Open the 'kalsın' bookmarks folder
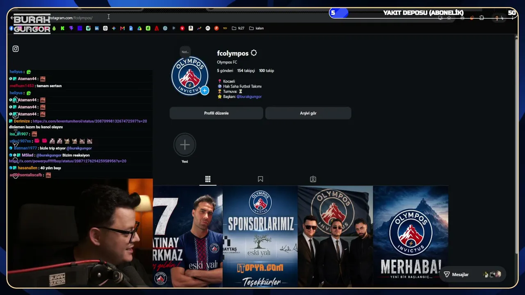 pos(256,28)
